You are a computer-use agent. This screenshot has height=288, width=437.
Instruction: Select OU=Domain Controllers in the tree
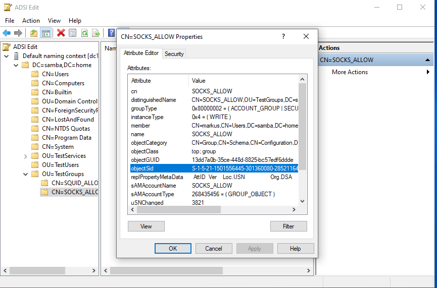70,101
